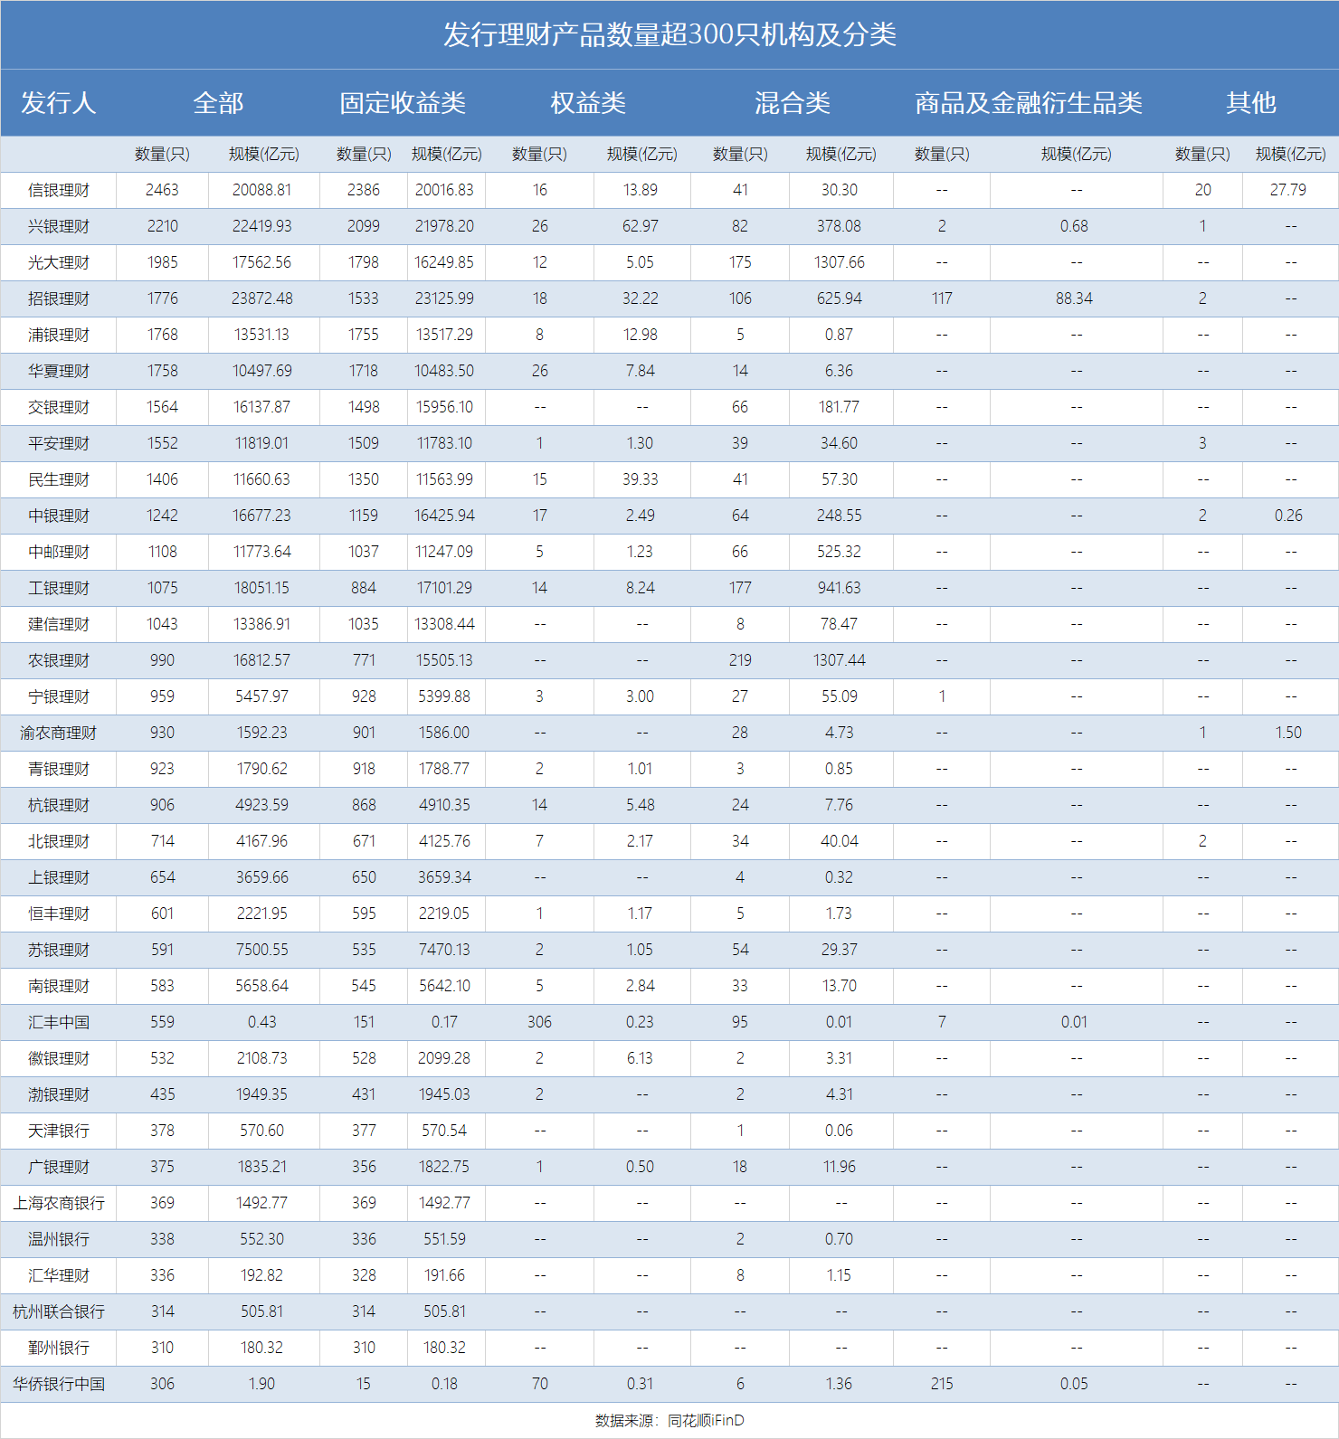
Task: Click the 上海农商银行 row name
Action: tap(59, 1203)
